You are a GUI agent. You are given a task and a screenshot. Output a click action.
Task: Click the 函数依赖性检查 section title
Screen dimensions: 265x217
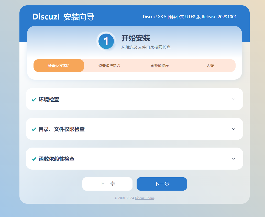(x=57, y=159)
